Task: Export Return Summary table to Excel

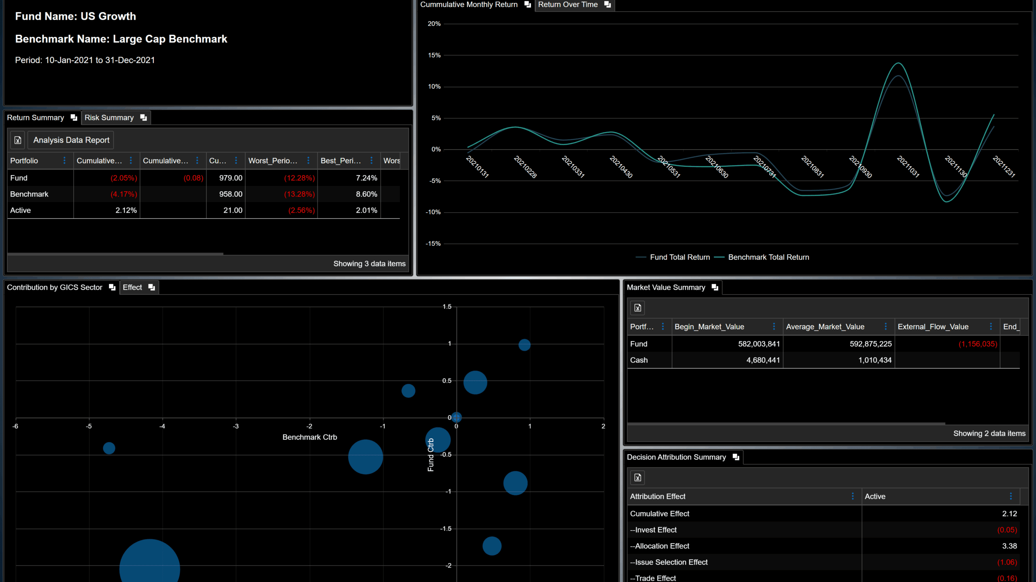Action: pyautogui.click(x=18, y=140)
